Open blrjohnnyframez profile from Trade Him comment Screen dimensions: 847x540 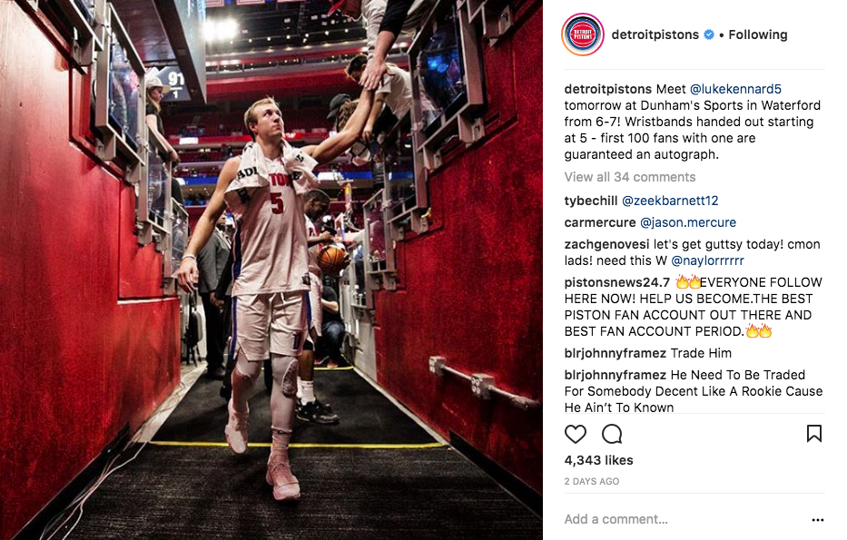616,353
